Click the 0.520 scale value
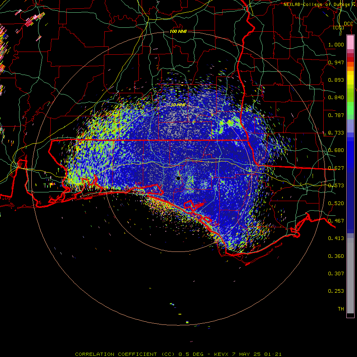Image resolution: width=357 pixels, height=357 pixels. (336, 203)
